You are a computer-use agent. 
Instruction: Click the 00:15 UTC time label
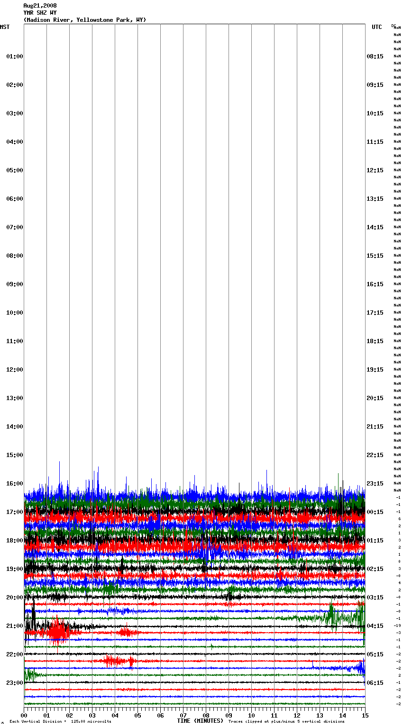coord(375,512)
